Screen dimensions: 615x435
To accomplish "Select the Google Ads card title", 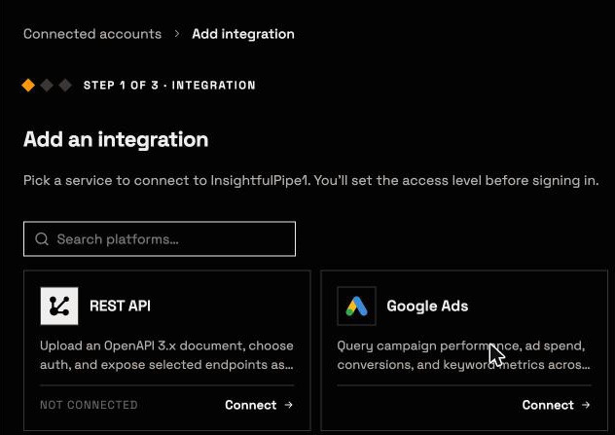I will click(427, 306).
